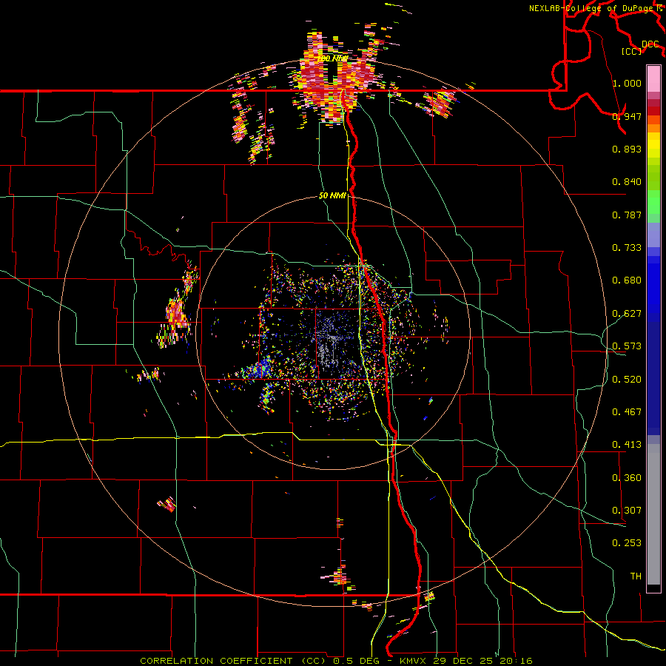Click the DCC label above the color scale
This screenshot has height=666, width=666.
click(650, 44)
